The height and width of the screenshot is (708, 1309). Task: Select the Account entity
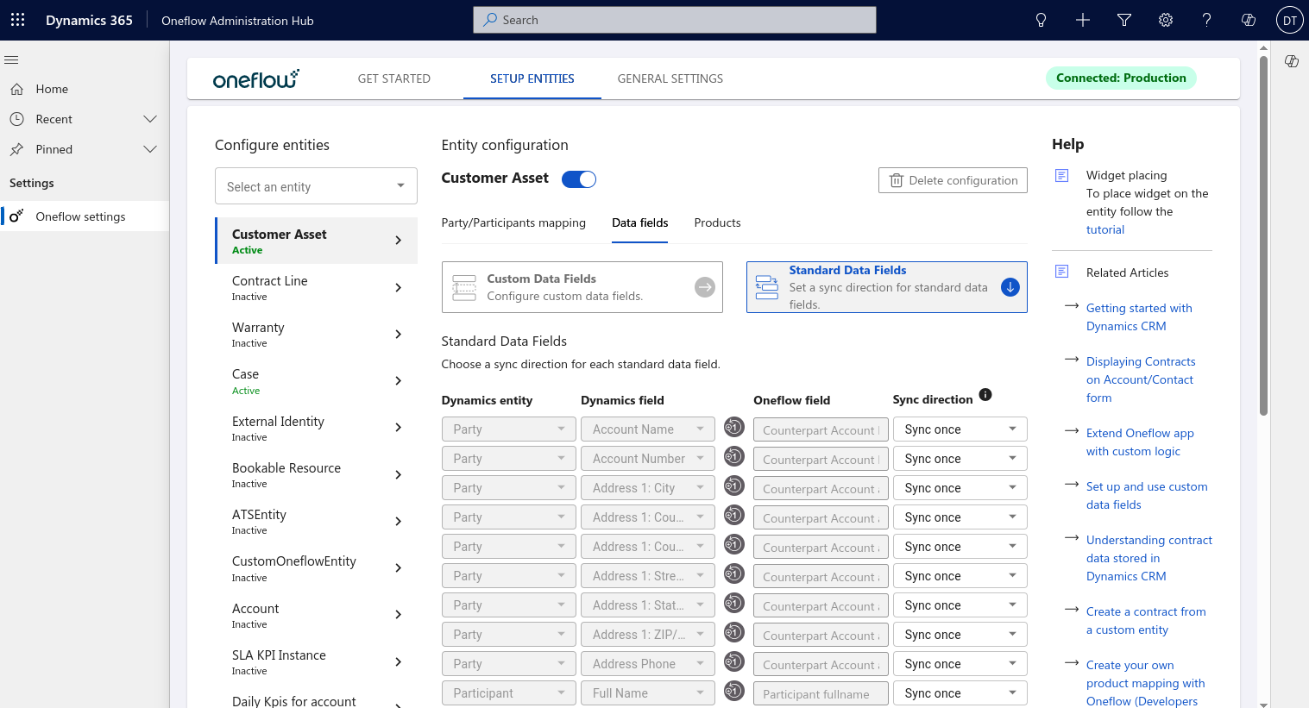pos(317,615)
